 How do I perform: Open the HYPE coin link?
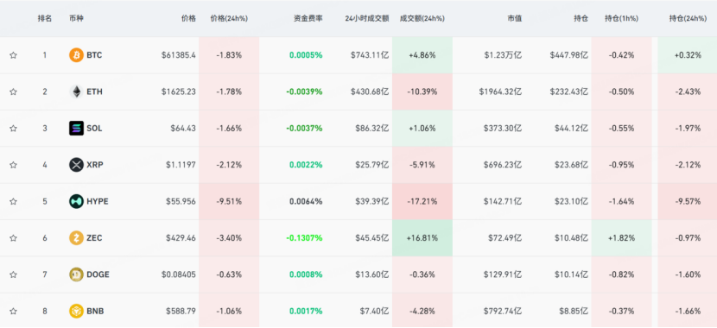coord(98,201)
